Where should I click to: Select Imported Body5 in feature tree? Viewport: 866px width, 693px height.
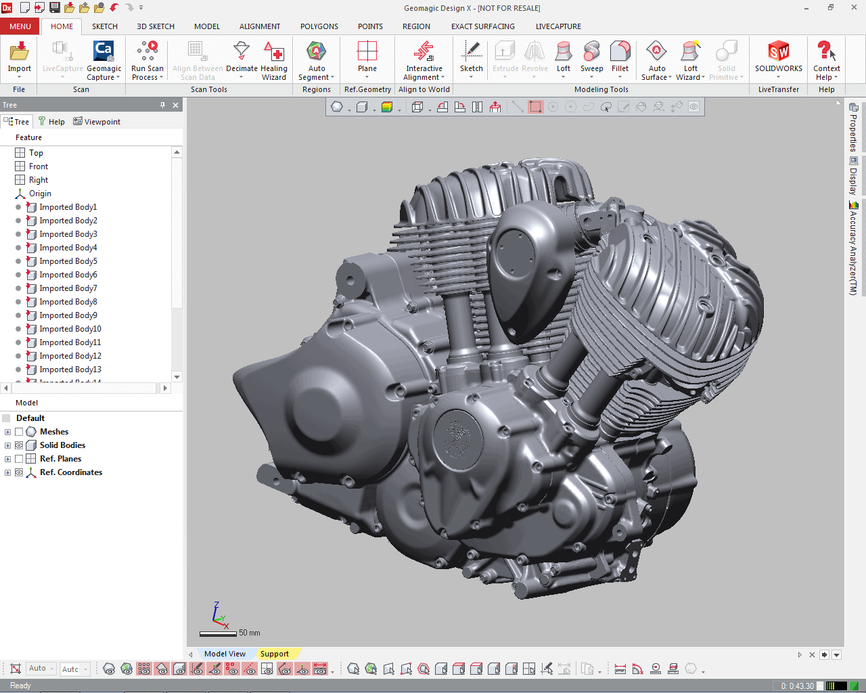(68, 261)
